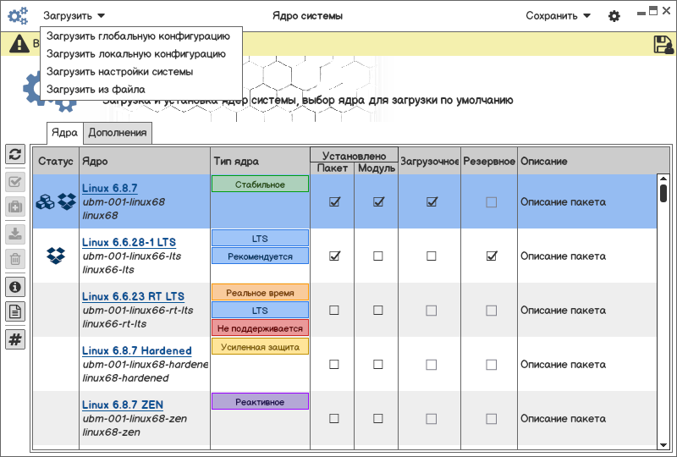677x457 pixels.
Task: Click the table scrollbar down arrow
Action: pos(663,445)
